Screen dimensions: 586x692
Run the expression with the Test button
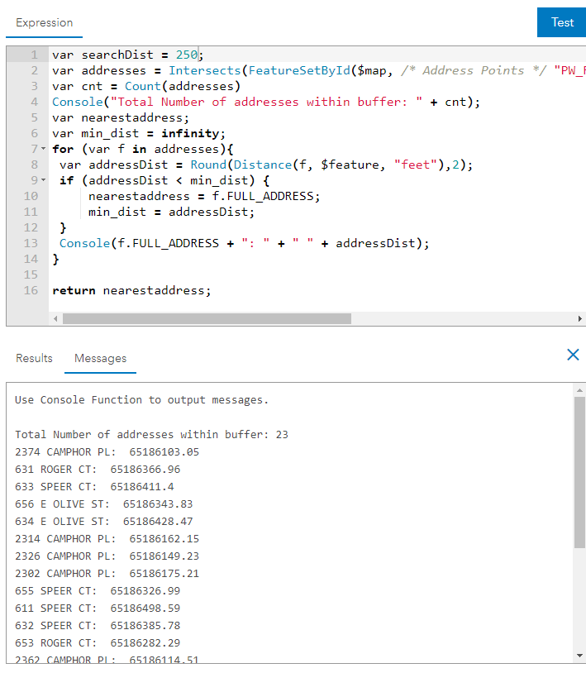(x=561, y=22)
